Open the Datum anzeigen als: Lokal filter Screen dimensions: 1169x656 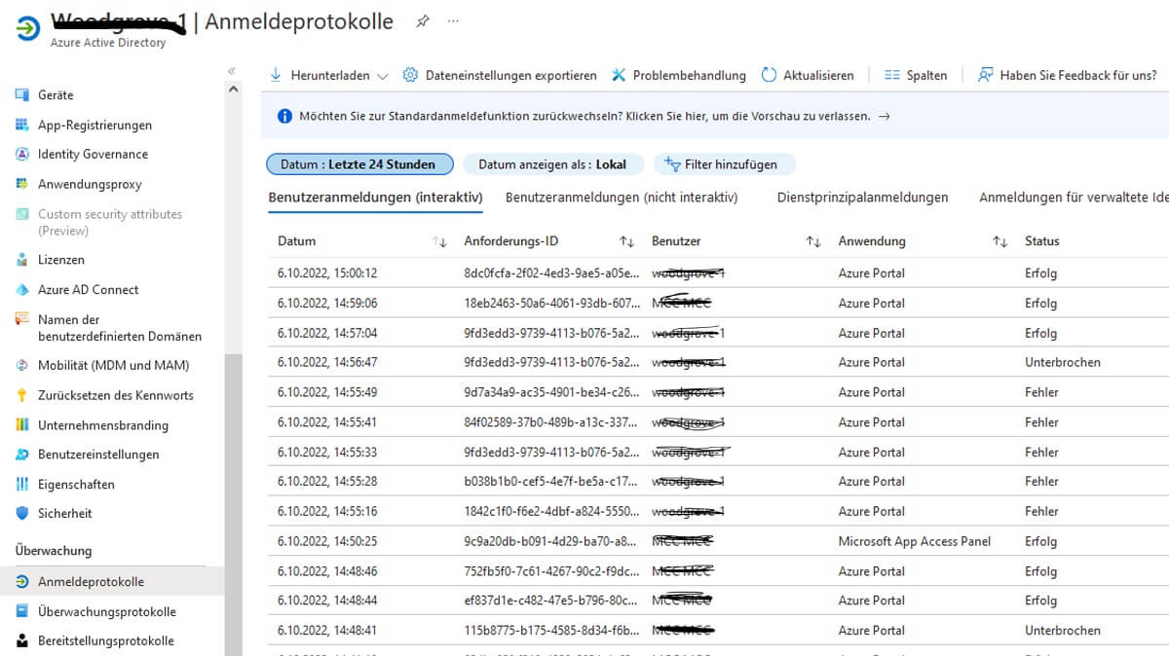pos(553,164)
